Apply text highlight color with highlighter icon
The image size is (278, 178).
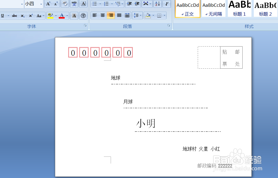(50, 15)
